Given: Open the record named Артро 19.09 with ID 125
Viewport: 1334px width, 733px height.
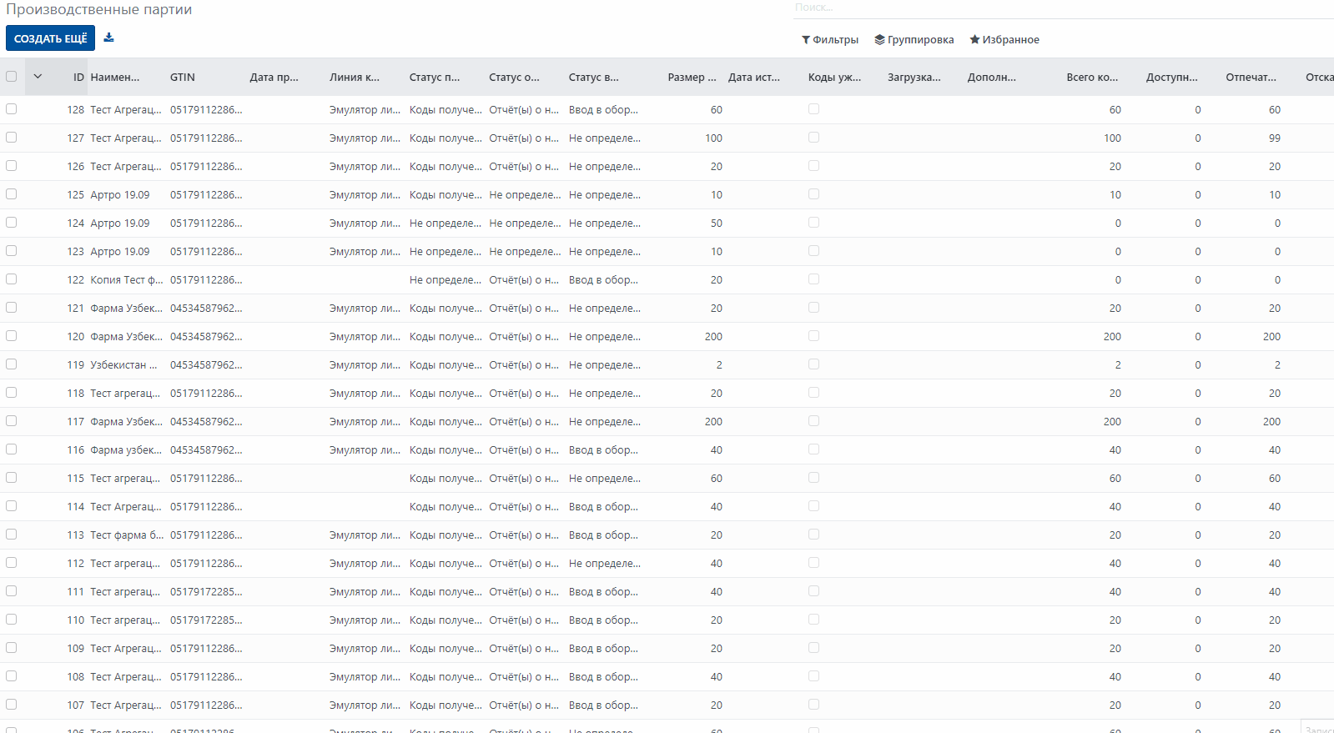Looking at the screenshot, I should [120, 195].
